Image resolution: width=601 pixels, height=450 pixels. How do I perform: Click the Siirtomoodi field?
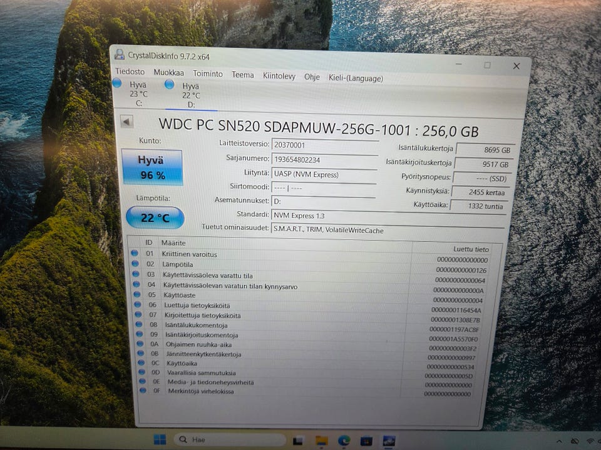[x=324, y=188]
